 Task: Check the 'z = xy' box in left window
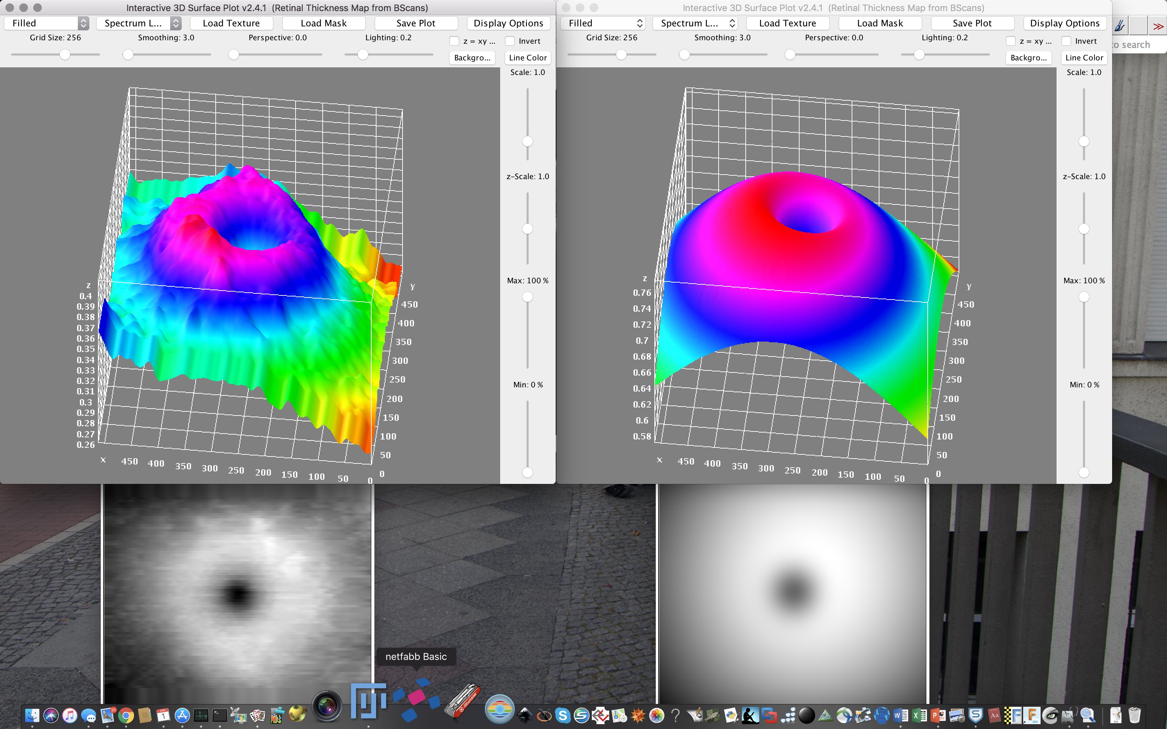point(454,41)
